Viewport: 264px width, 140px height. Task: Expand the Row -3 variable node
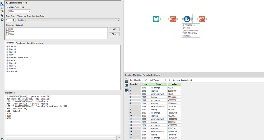7,49
